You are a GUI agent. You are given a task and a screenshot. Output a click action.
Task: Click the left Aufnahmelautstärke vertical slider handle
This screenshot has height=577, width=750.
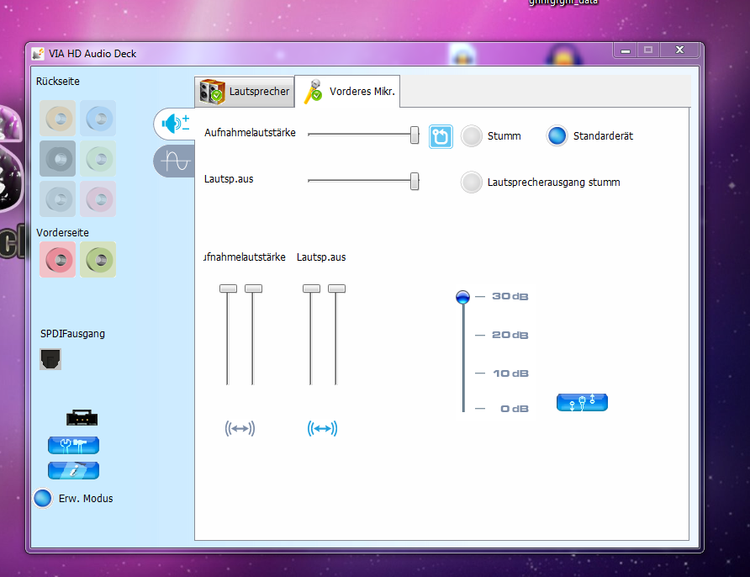(228, 288)
